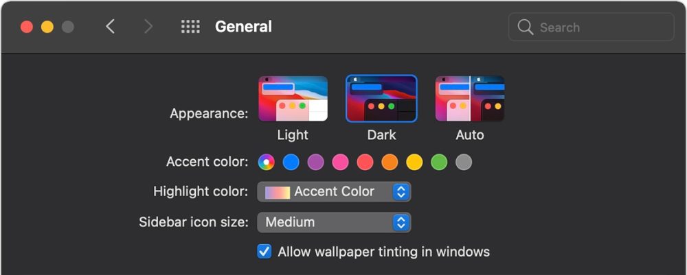Click the search magnifying glass icon
This screenshot has width=687, height=275.
[x=526, y=27]
